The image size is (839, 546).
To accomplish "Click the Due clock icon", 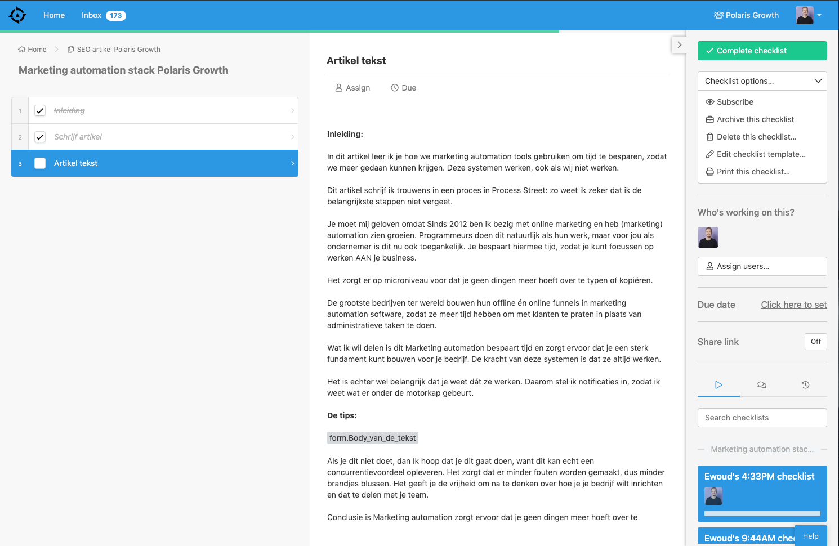I will pos(395,88).
